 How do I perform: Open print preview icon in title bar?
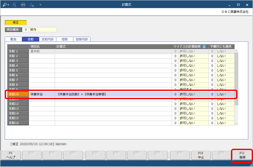[x=14, y=5]
